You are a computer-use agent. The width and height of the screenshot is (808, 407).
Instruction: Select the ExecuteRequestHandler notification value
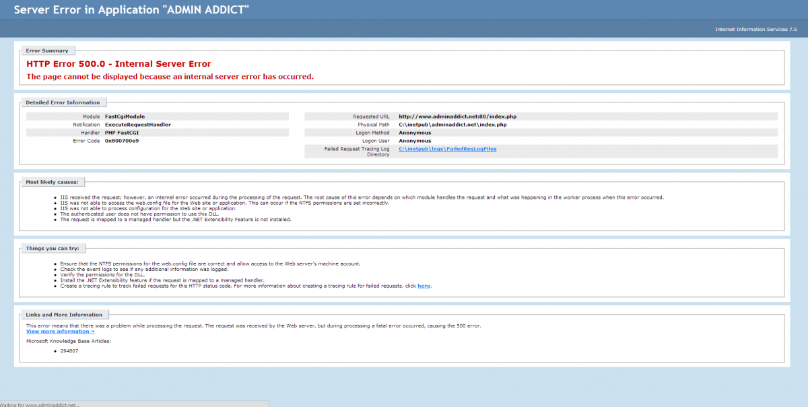(137, 124)
